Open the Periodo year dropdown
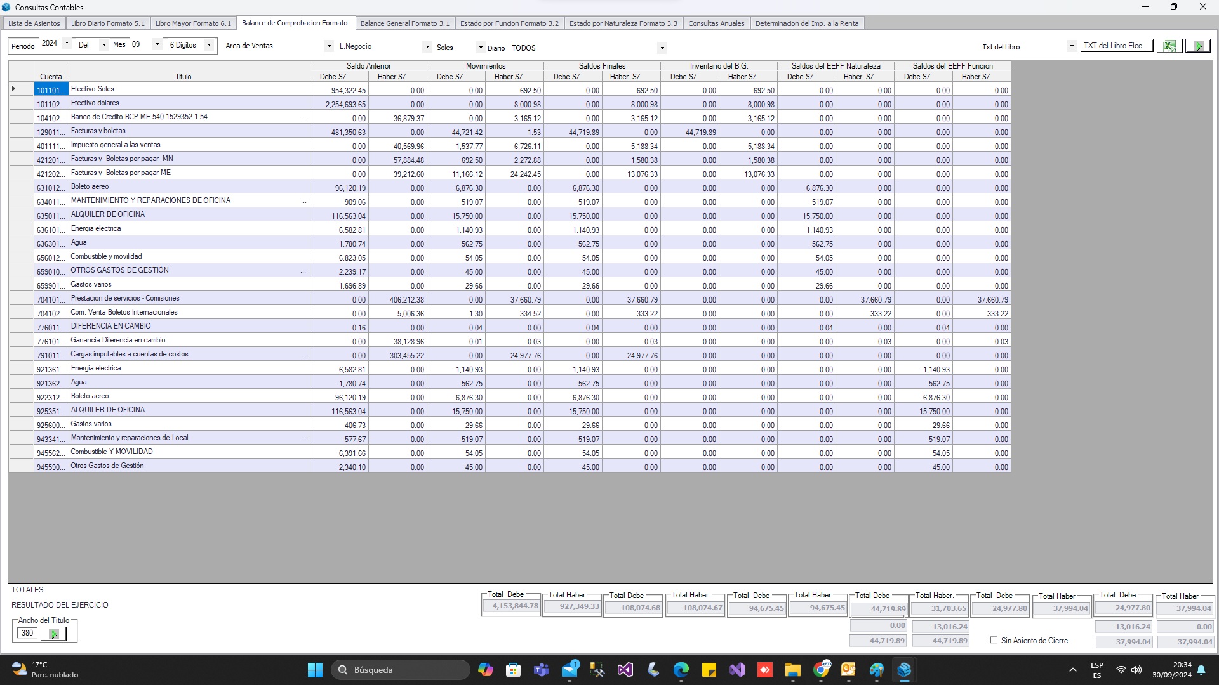The width and height of the screenshot is (1219, 685). 67,44
